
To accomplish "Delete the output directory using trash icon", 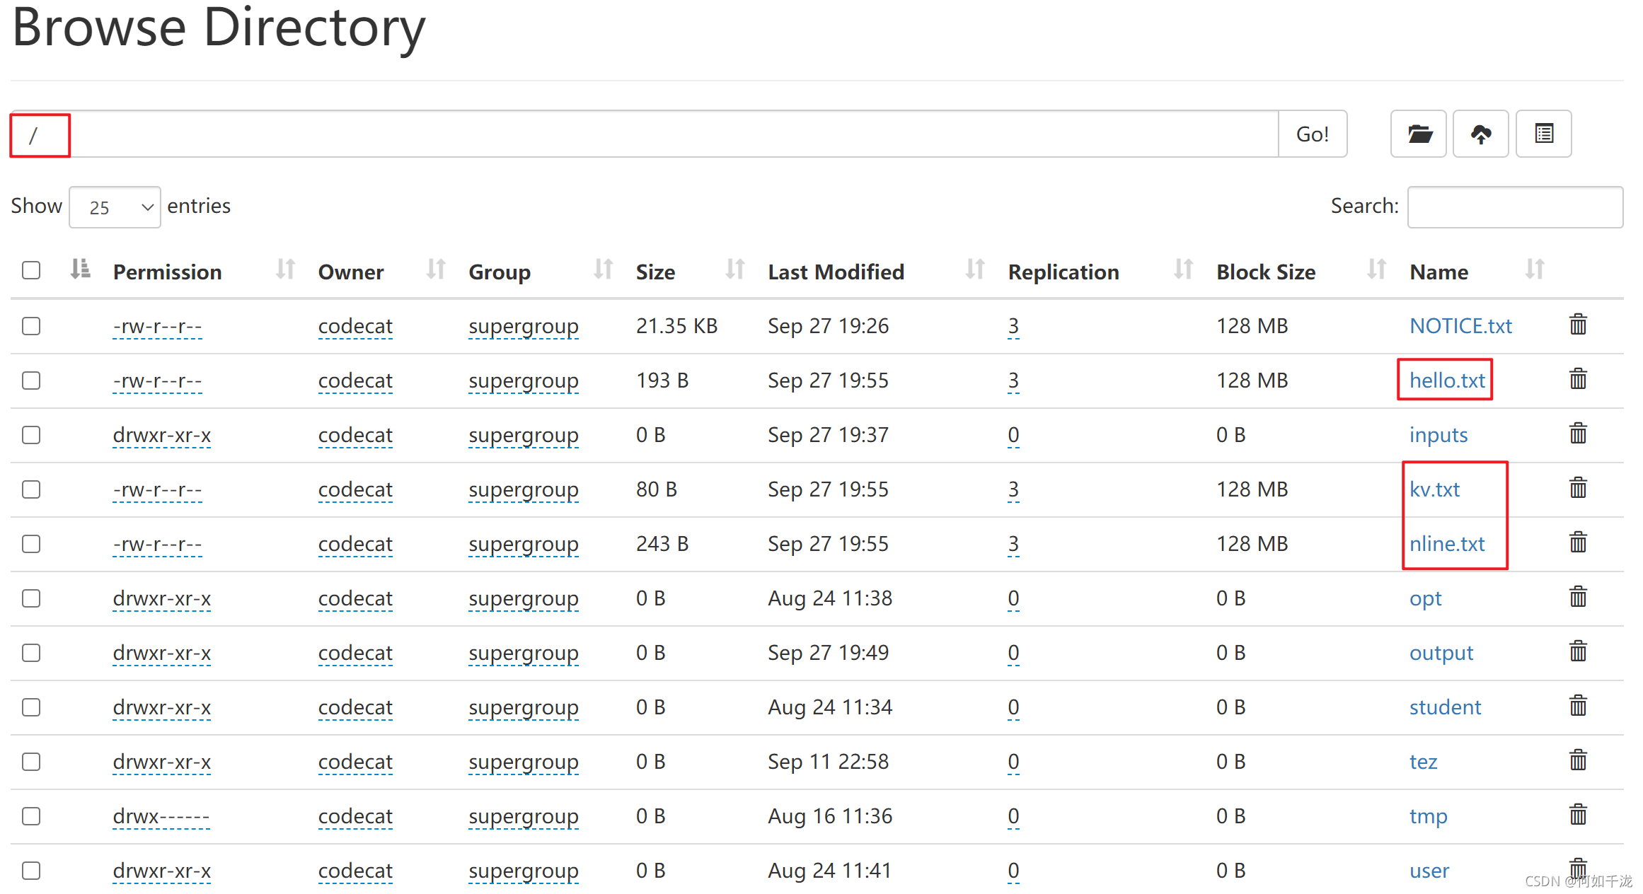I will [x=1579, y=652].
